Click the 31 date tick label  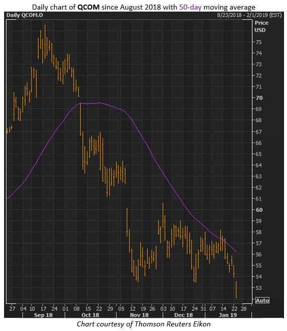tap(203, 309)
